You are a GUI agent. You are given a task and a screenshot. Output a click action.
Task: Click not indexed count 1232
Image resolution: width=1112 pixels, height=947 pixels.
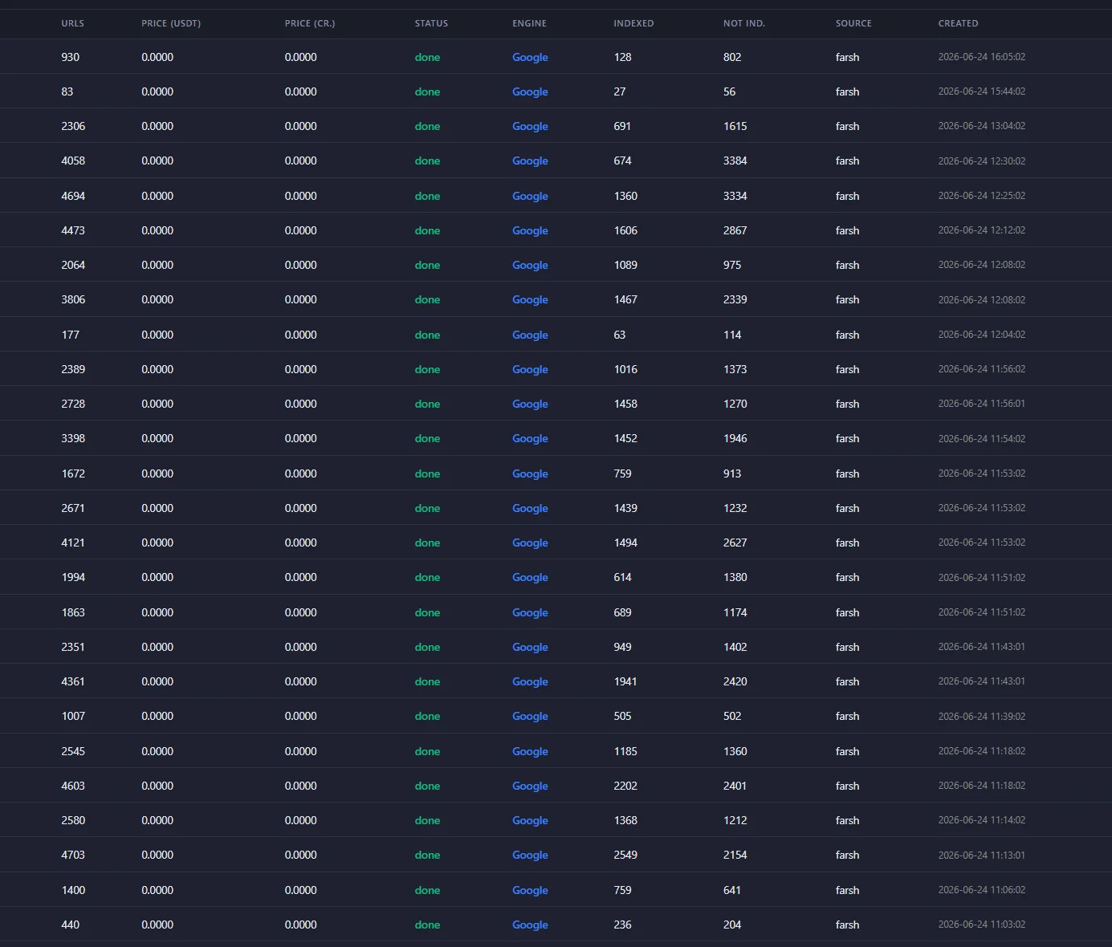[735, 508]
